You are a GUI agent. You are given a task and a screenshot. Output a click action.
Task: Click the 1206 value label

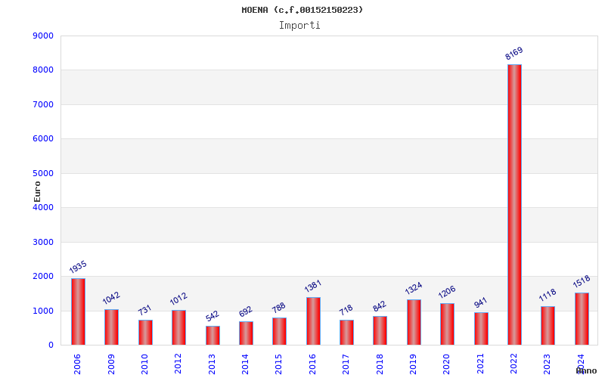point(447,292)
